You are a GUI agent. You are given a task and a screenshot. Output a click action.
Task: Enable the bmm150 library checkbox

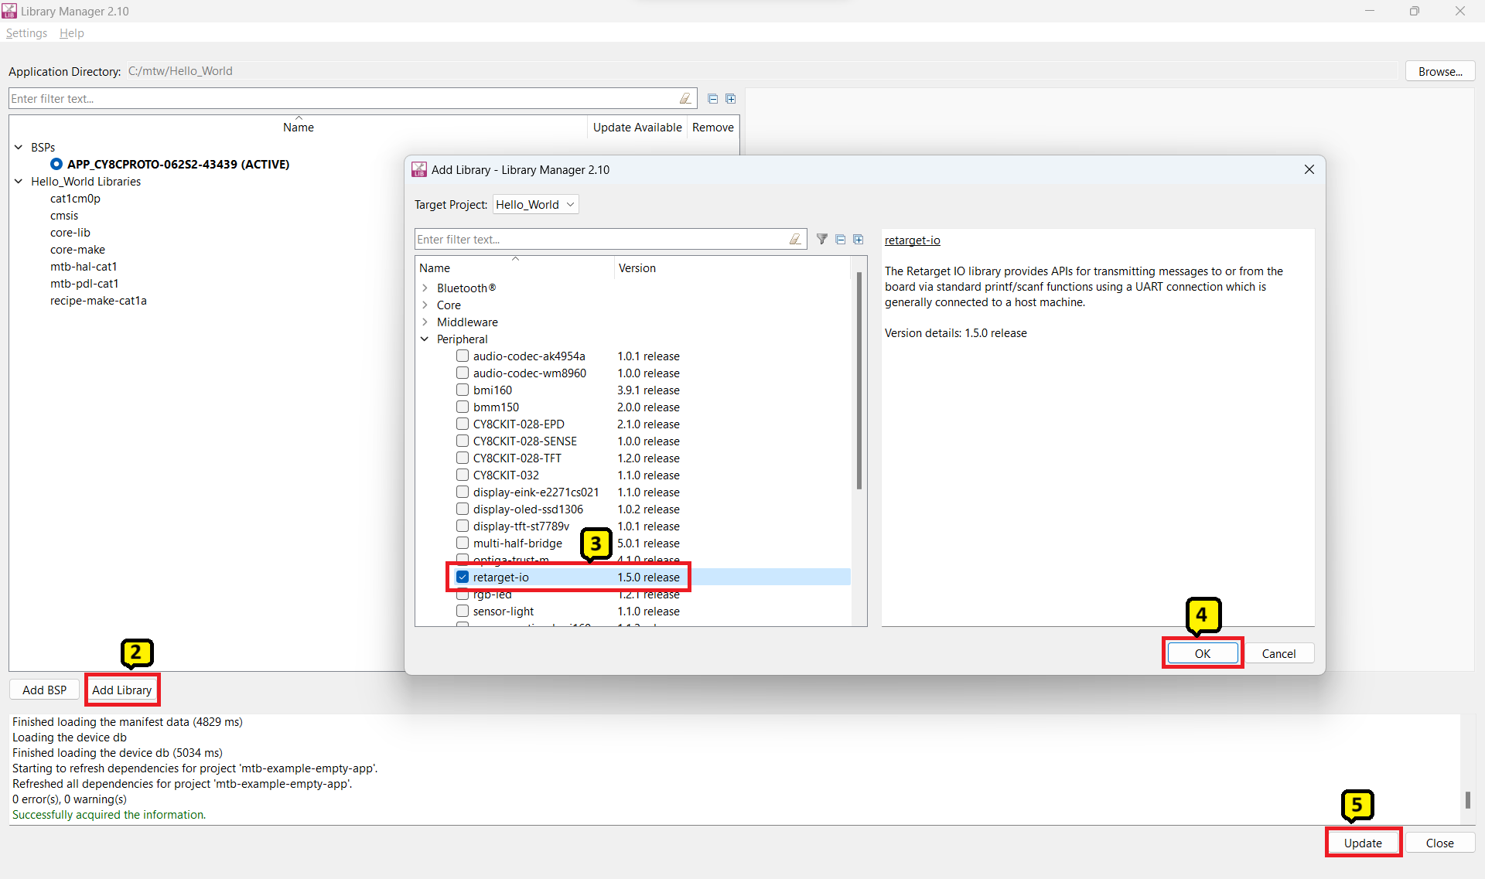click(x=463, y=407)
